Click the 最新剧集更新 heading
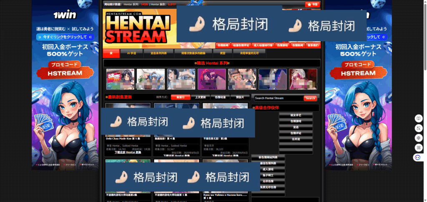Screen dimensions: 427x202 [120, 97]
